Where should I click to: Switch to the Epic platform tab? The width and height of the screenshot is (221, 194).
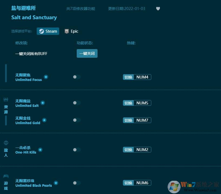[71, 31]
